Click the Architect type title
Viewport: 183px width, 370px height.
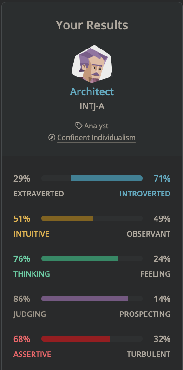point(92,91)
